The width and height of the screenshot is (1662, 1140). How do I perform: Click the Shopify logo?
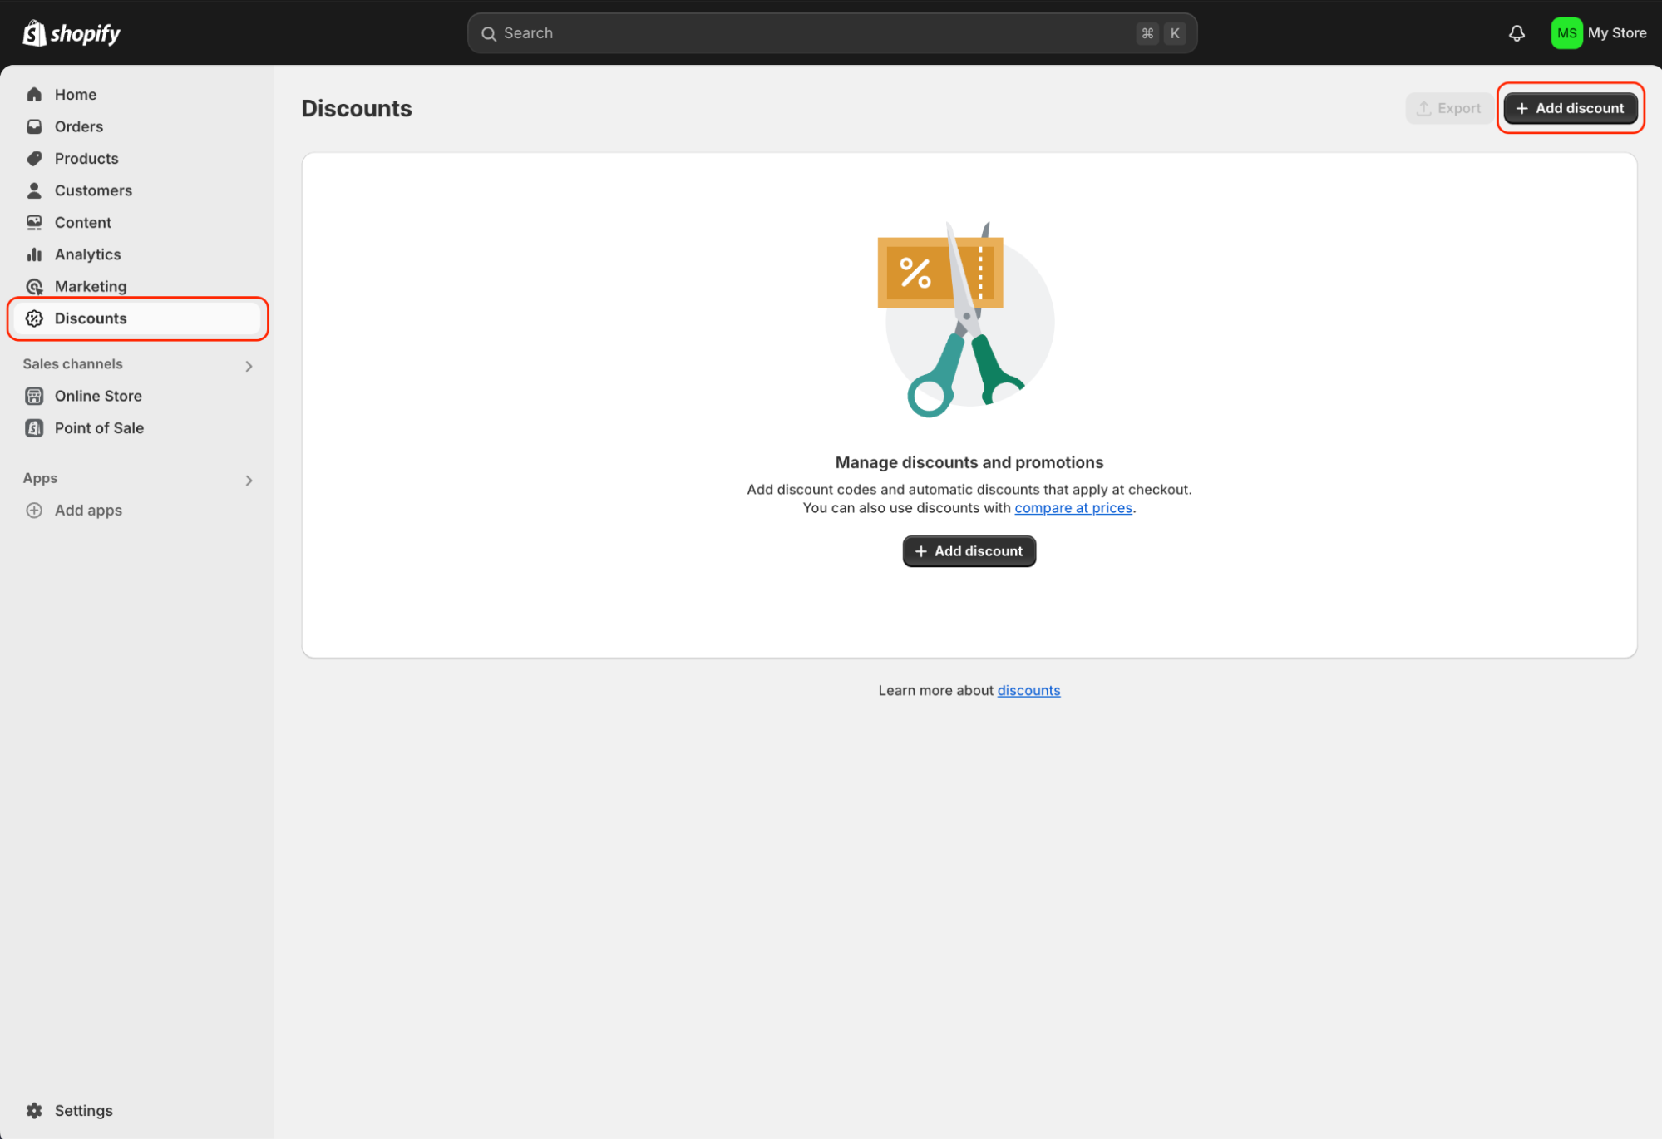point(71,33)
